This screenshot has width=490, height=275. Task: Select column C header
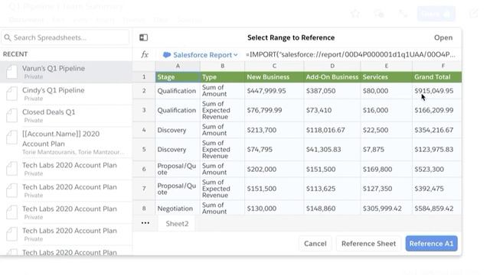pos(274,66)
